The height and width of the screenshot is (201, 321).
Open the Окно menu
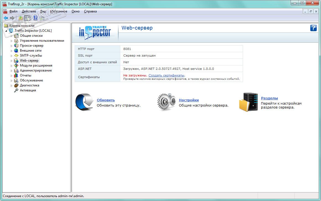point(75,11)
